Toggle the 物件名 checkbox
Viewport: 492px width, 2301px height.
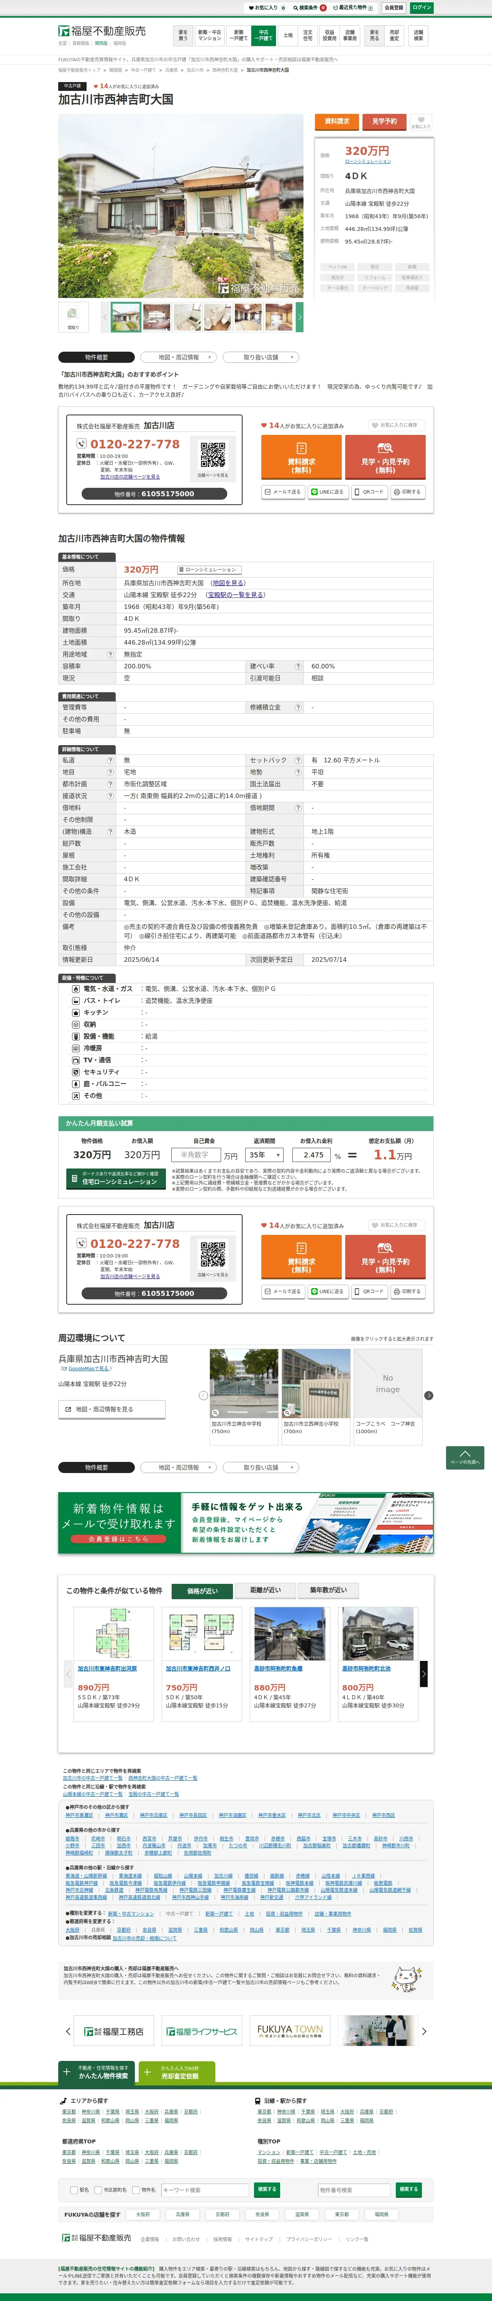coord(136,2189)
